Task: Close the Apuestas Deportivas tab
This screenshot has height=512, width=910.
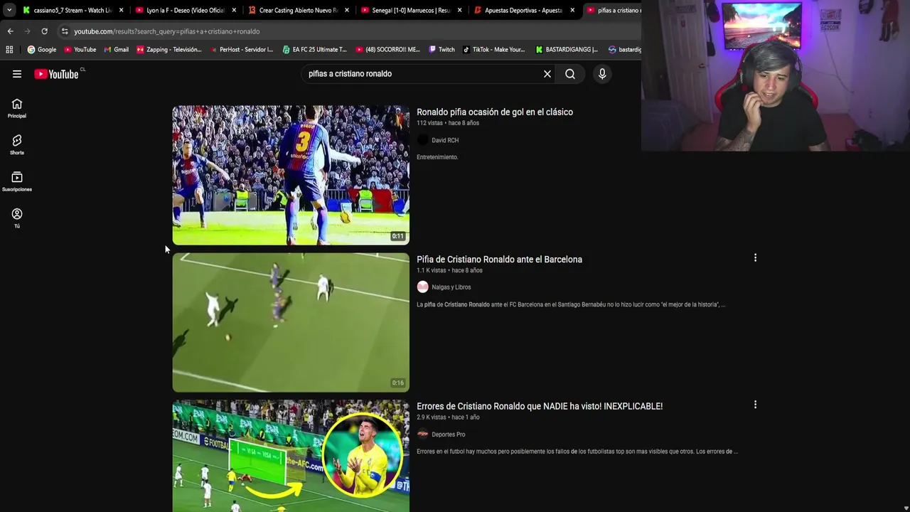Action: pos(572,10)
